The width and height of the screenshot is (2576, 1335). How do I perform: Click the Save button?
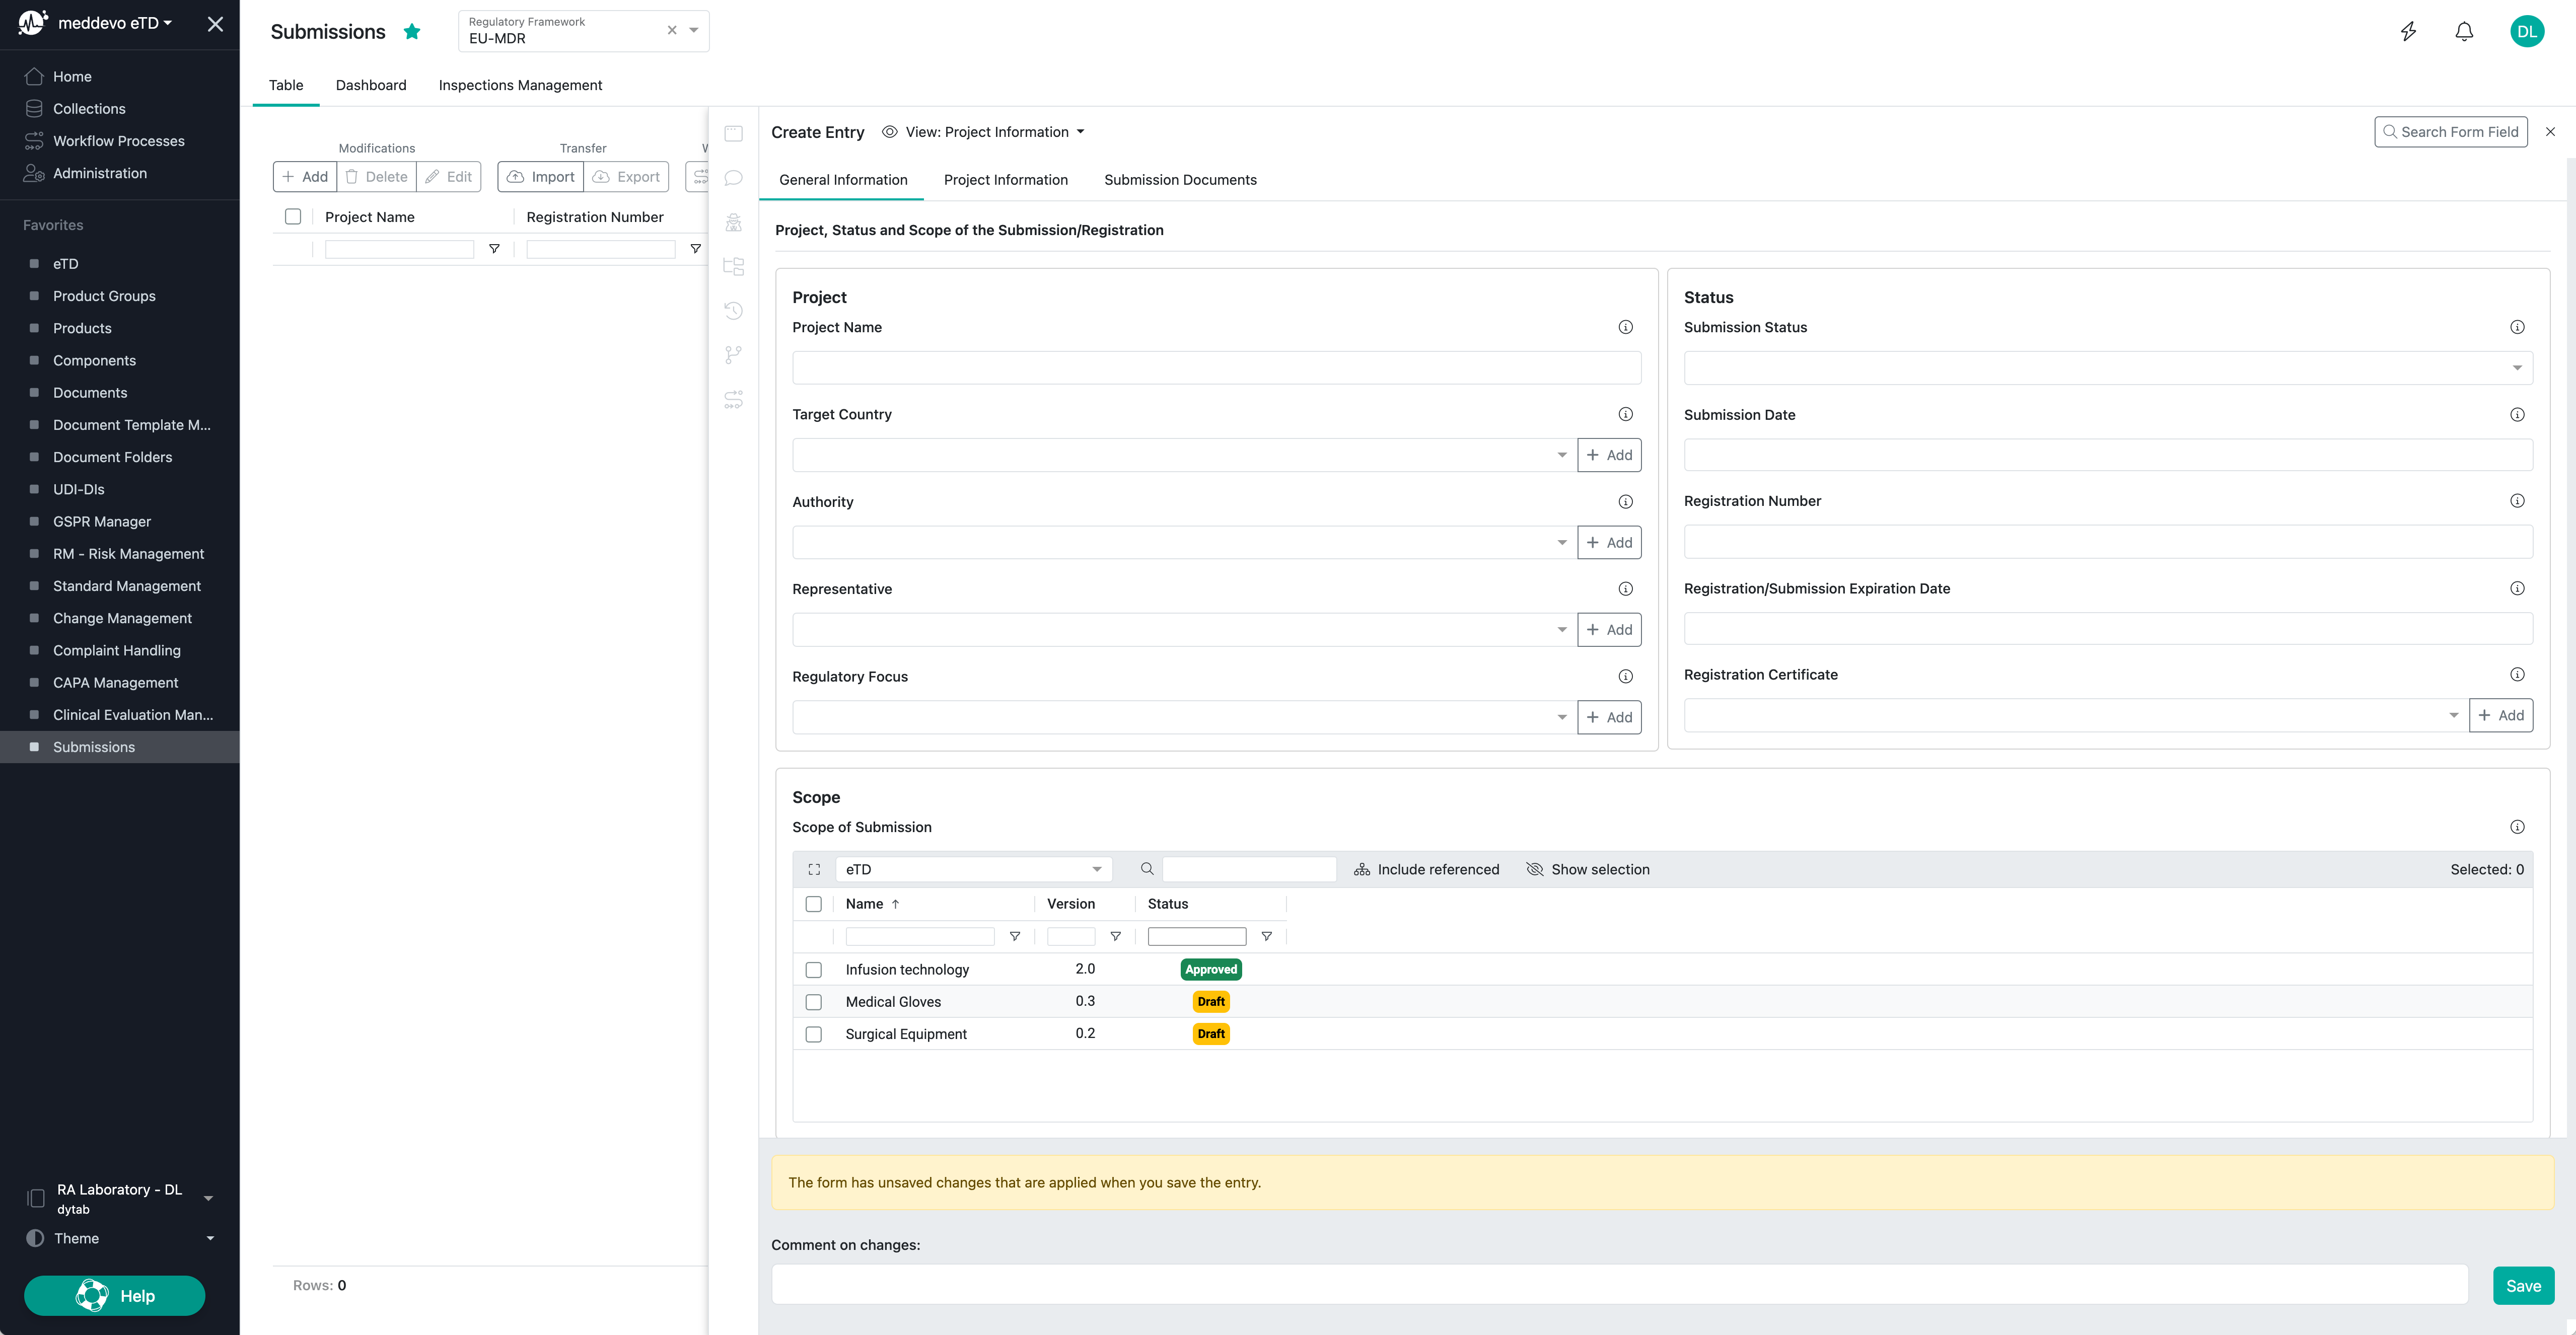tap(2524, 1285)
